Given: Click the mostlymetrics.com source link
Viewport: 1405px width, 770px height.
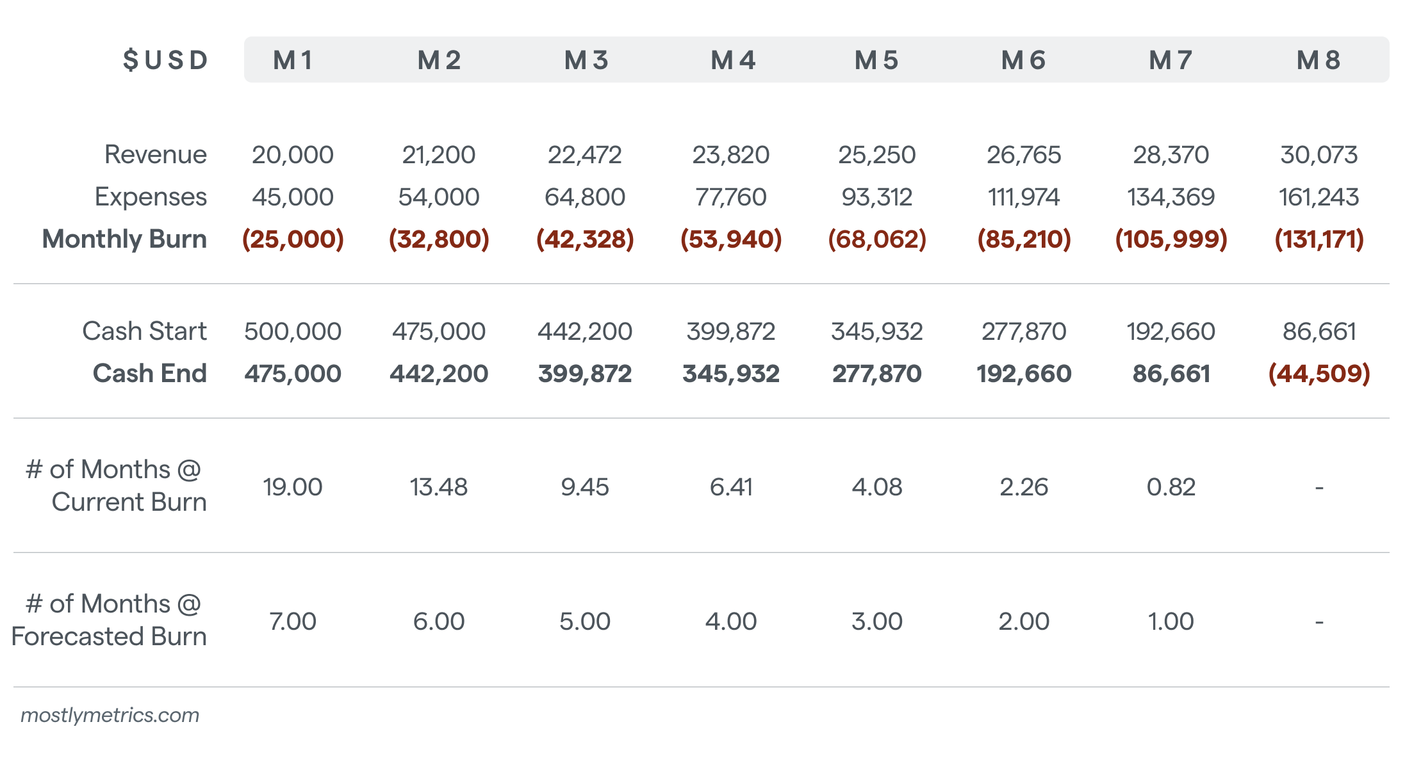Looking at the screenshot, I should 110,715.
